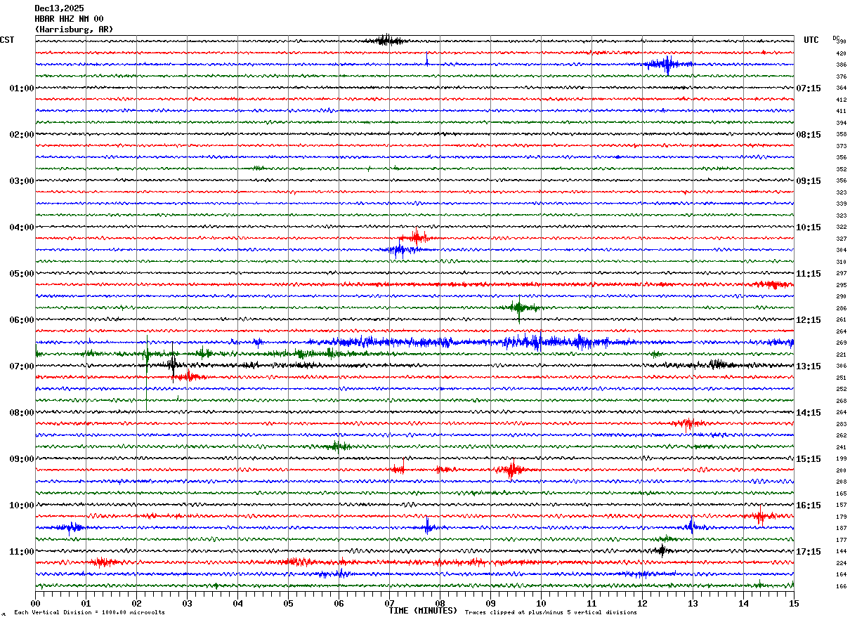
Task: Click the TIME (MINUTES) axis title
Action: (423, 611)
